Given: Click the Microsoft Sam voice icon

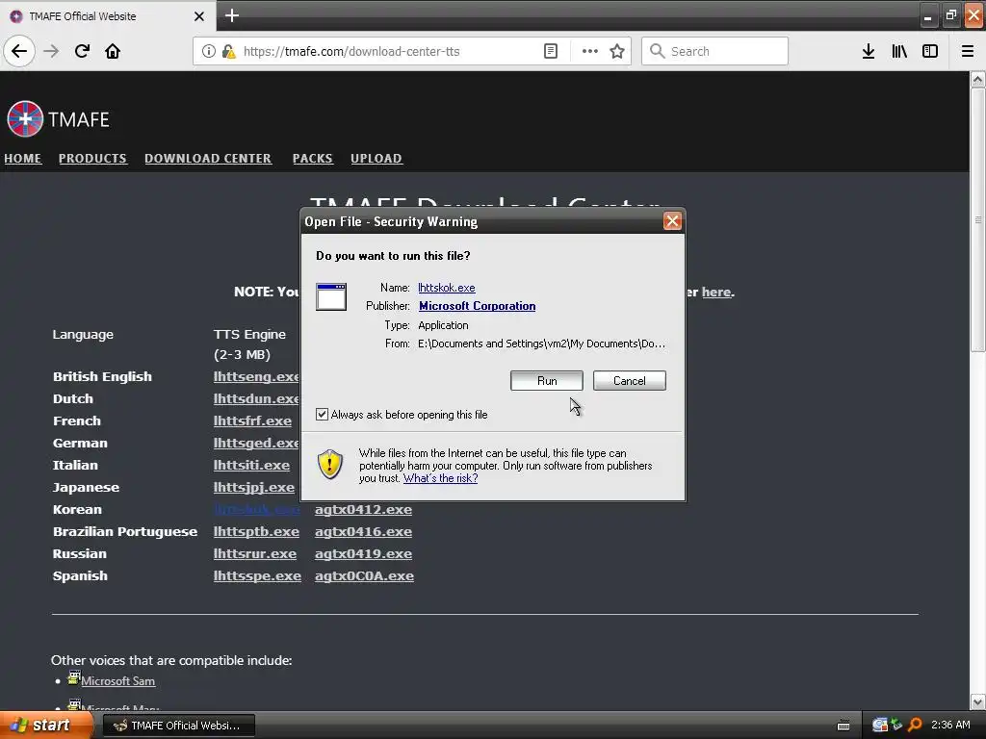Looking at the screenshot, I should (74, 677).
